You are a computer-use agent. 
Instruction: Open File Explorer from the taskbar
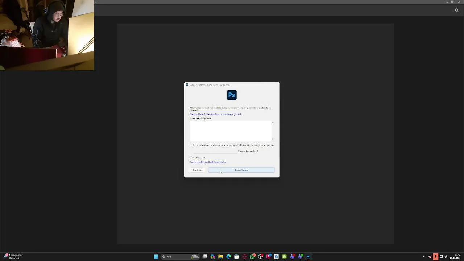220,257
